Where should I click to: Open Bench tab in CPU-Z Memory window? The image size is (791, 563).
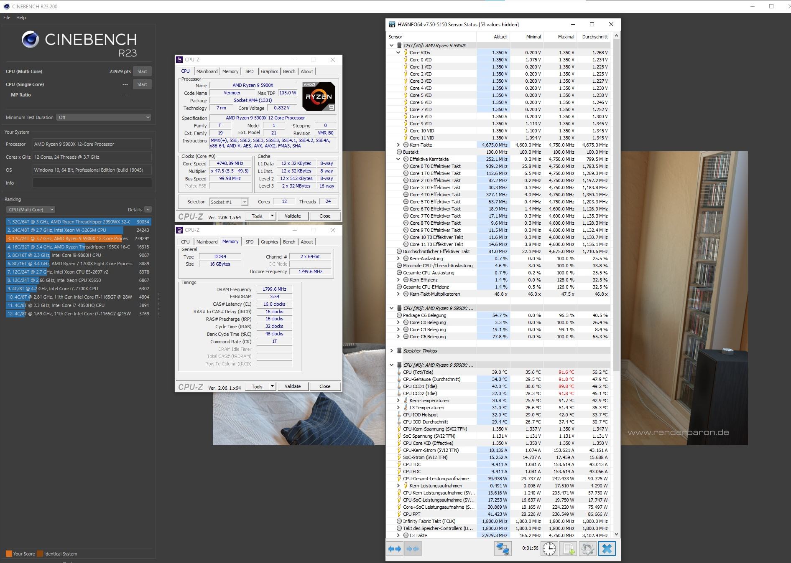point(289,242)
